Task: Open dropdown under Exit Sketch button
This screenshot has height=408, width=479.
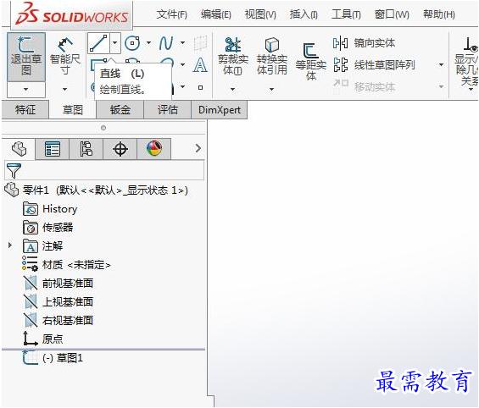Action: click(x=26, y=90)
